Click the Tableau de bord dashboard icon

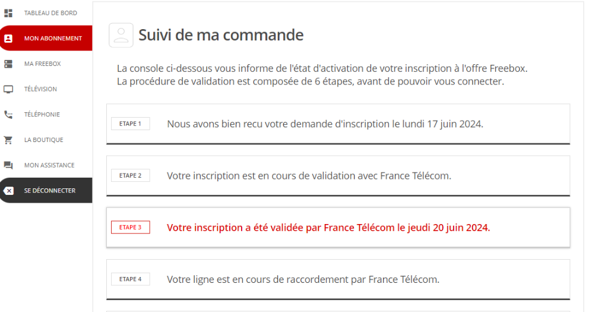coord(8,13)
